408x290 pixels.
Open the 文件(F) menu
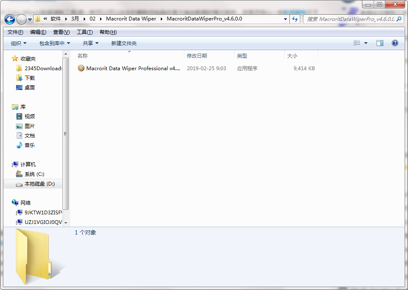pyautogui.click(x=15, y=32)
